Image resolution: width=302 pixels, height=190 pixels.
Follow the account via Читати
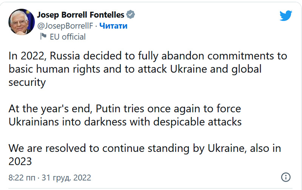click(x=113, y=26)
